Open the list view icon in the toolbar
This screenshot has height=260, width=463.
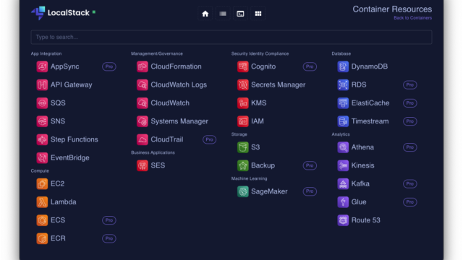pyautogui.click(x=223, y=14)
